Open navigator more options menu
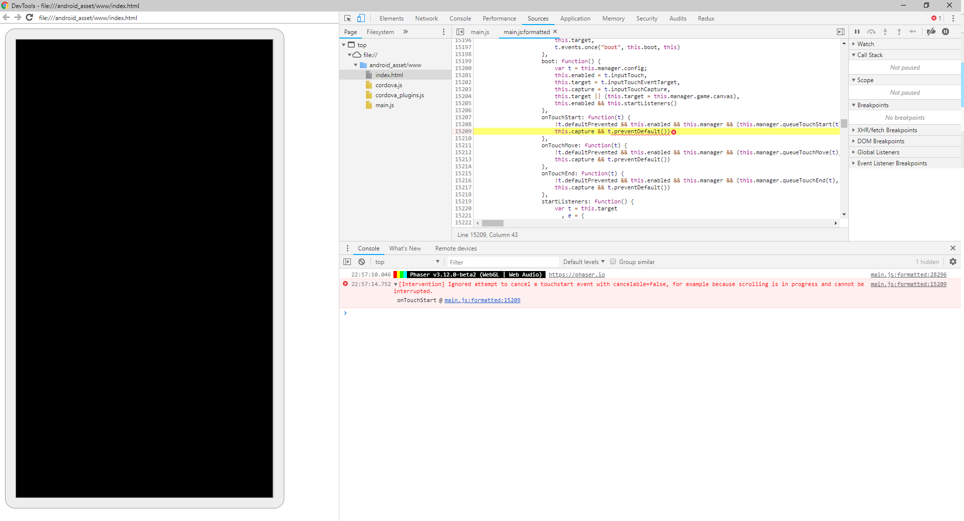This screenshot has height=521, width=964. tap(443, 32)
